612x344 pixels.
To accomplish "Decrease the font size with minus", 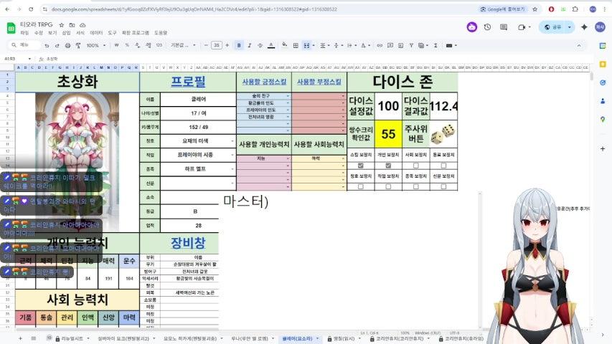I will 206,46.
